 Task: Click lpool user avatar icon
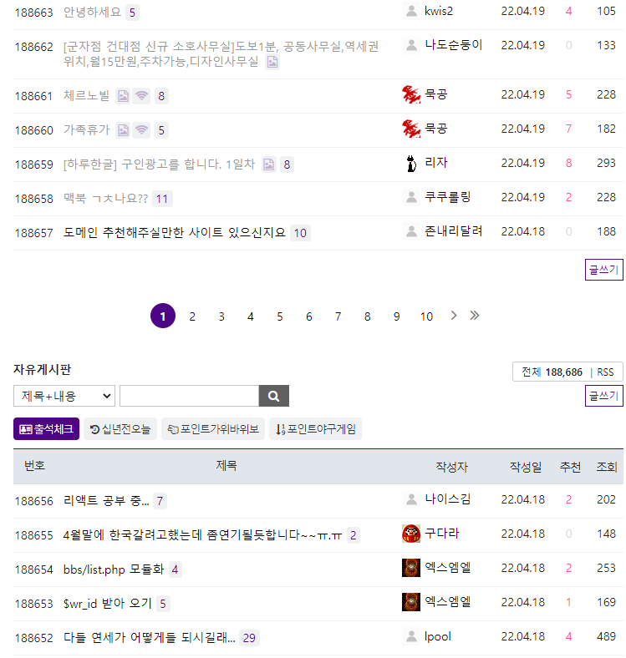click(411, 636)
